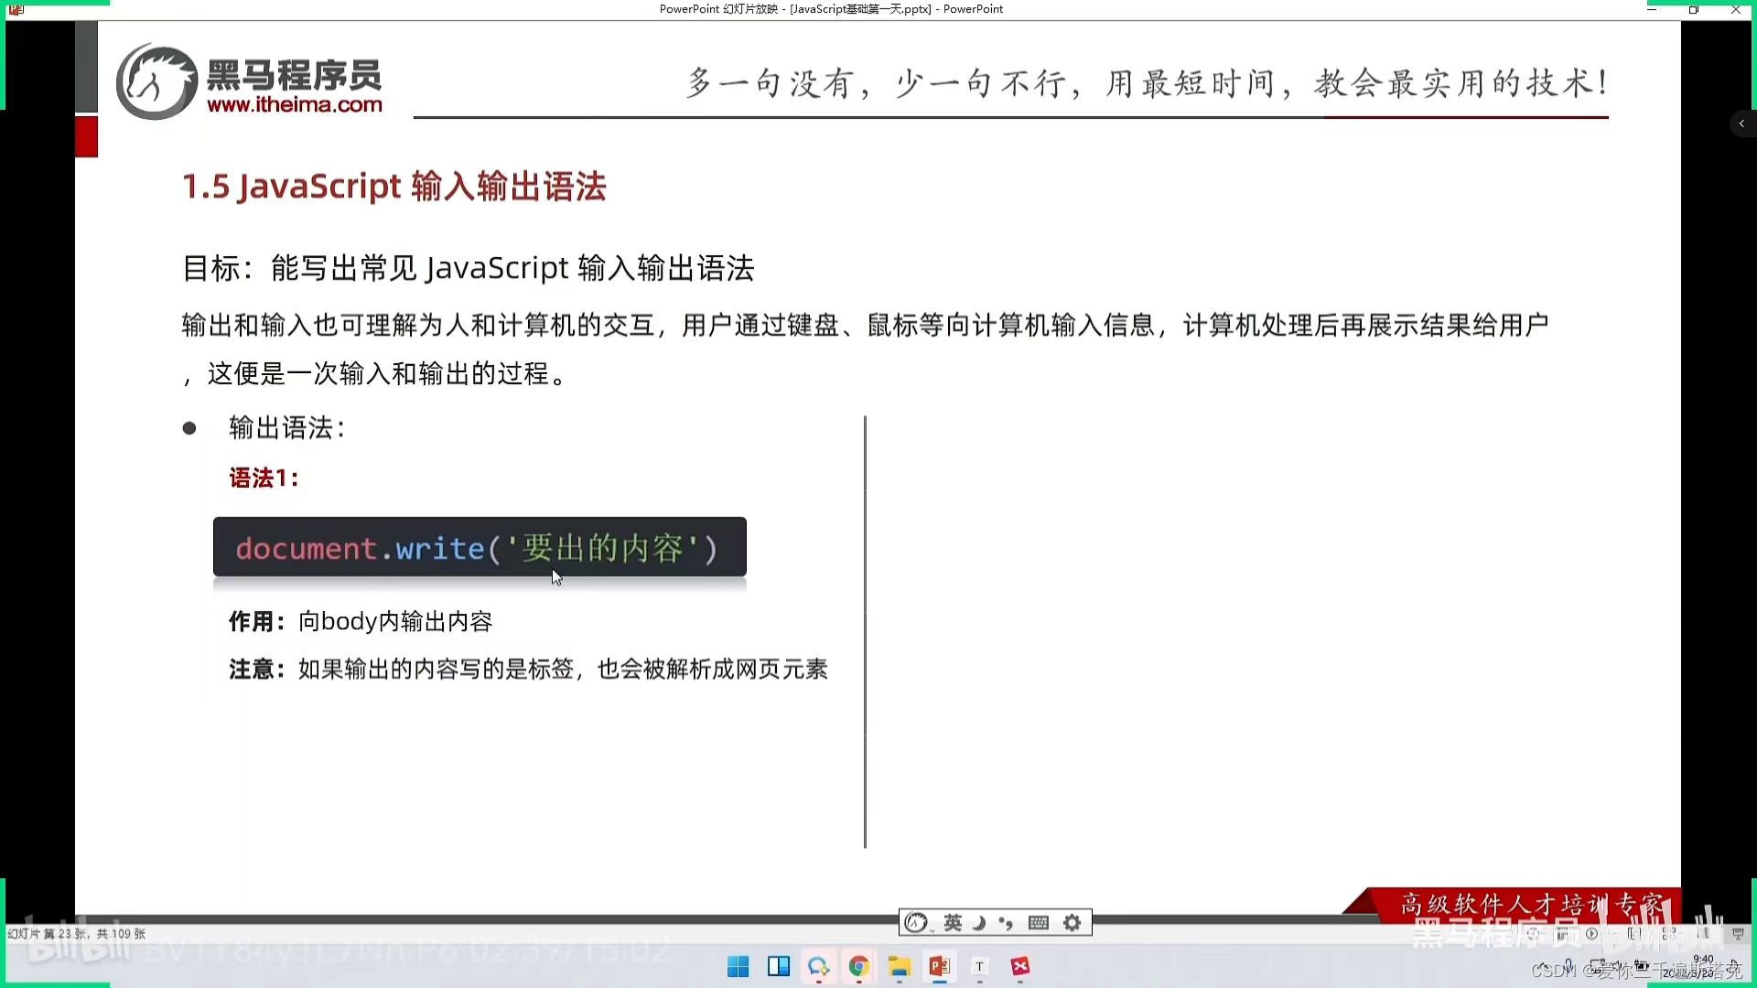Open the chat bubble app in taskbar
1757x988 pixels.
pos(818,967)
